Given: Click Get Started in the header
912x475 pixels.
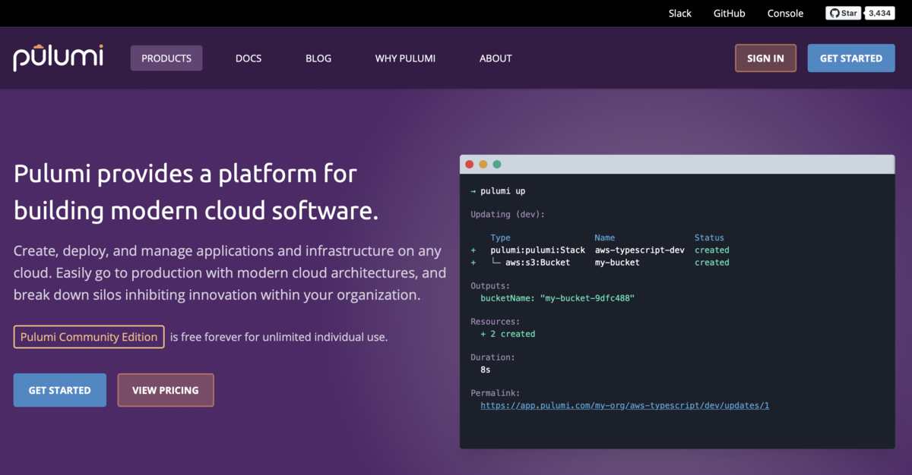Looking at the screenshot, I should coord(851,58).
